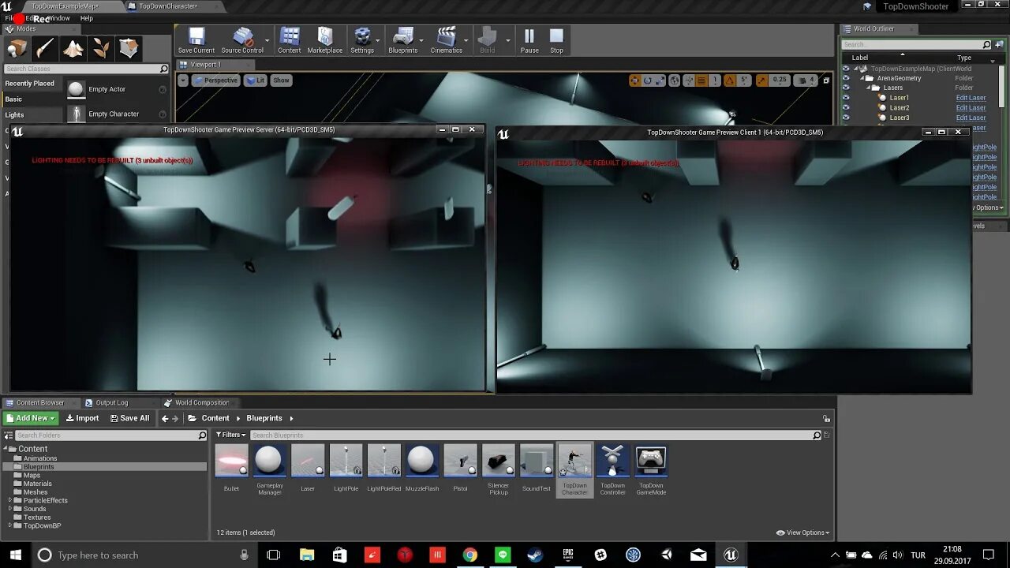This screenshot has width=1010, height=568.
Task: Select the Foliage mode icon
Action: coord(101,49)
